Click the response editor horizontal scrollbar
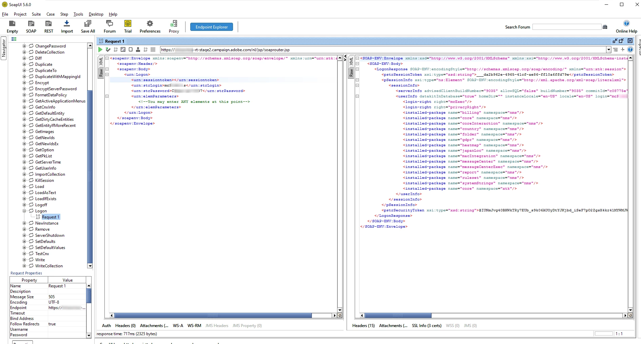This screenshot has width=641, height=344. coord(397,316)
